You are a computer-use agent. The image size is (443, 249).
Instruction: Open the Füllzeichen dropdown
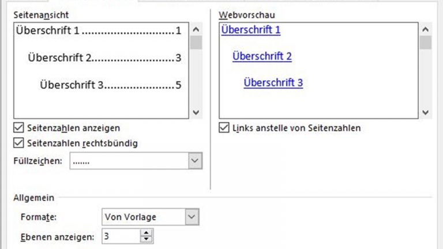tap(196, 161)
